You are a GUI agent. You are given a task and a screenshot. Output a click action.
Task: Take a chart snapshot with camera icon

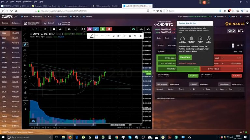pos(133,29)
